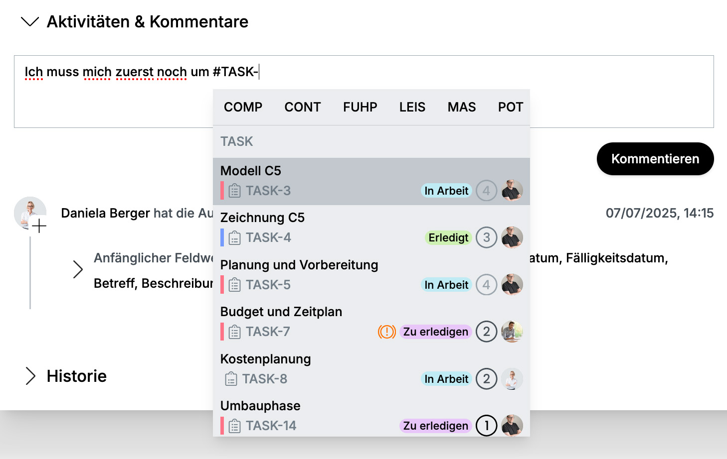
Task: Click the In Arbeit badge on TASK-5
Action: click(x=446, y=285)
